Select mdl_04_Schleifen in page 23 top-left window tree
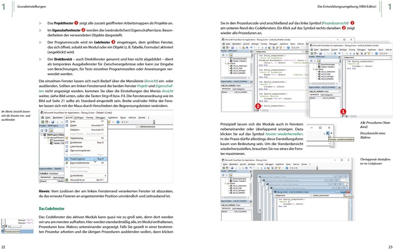Image resolution: width=393 pixels, height=249 pixels. click(237, 73)
